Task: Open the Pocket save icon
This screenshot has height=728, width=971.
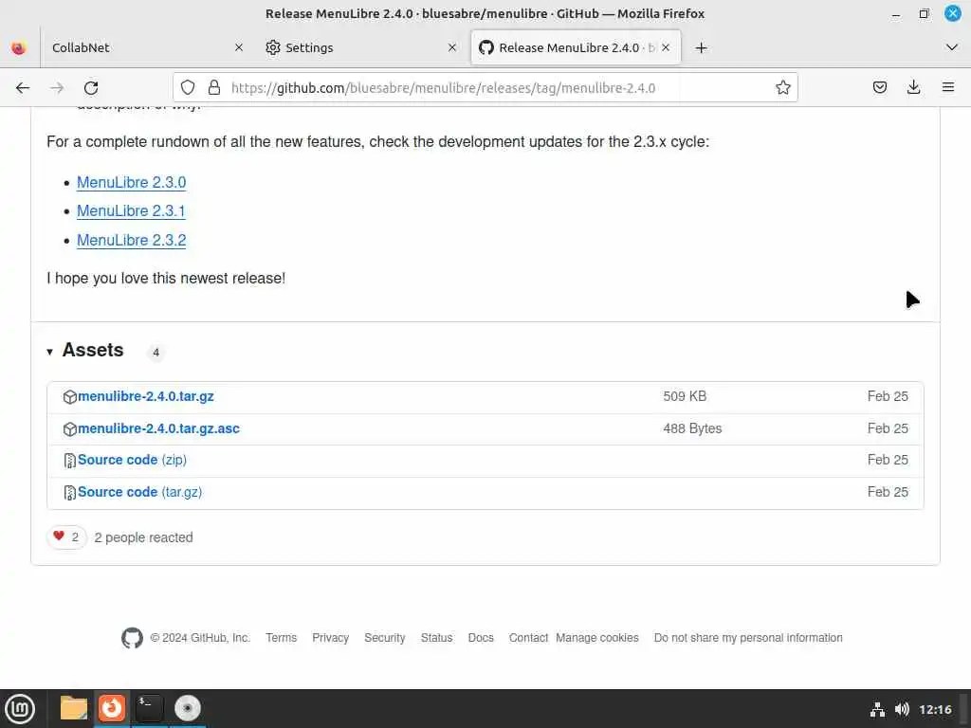Action: coord(879,88)
